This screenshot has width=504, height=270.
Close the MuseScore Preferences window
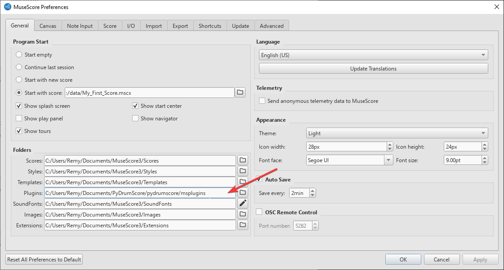tap(497, 7)
